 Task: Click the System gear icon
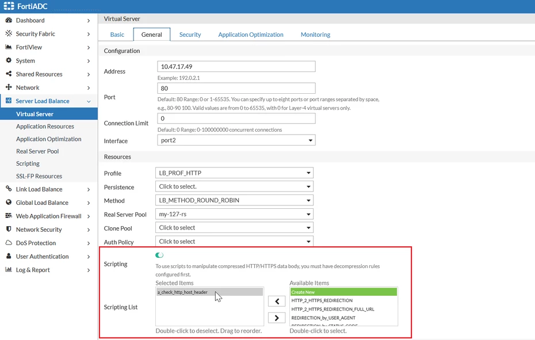point(9,60)
